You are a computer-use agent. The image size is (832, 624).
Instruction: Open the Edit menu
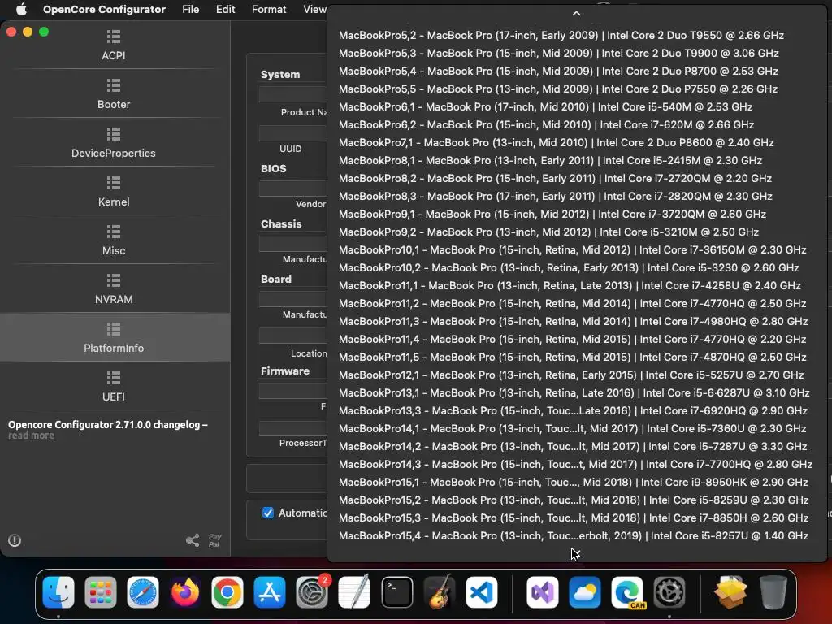[226, 9]
